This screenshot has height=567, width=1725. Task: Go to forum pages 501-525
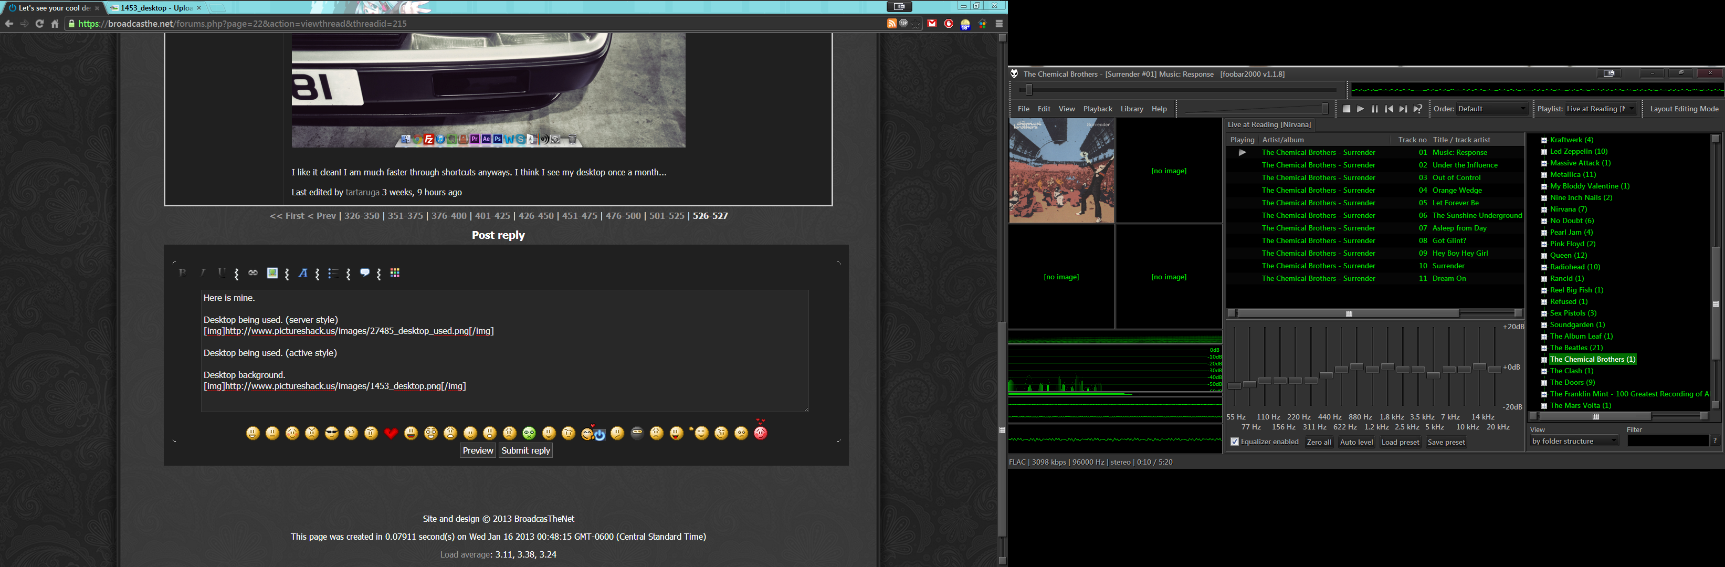coord(666,216)
